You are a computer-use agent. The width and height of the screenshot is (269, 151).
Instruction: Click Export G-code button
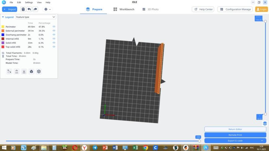click(x=235, y=141)
